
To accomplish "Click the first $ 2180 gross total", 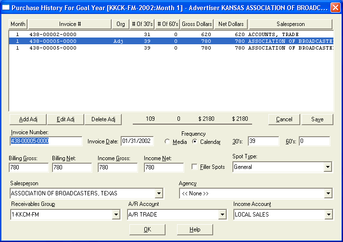I will pos(206,119).
